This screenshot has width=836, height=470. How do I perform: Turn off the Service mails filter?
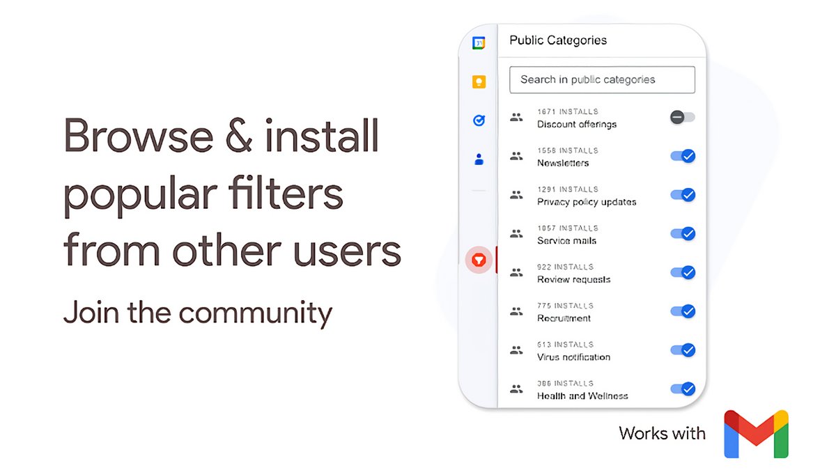(683, 233)
